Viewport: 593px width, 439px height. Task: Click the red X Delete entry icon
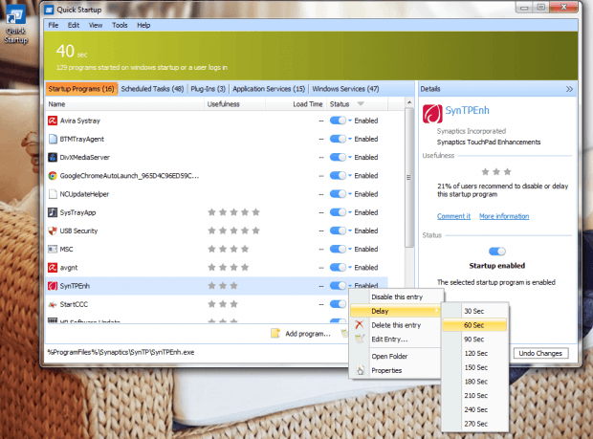tap(360, 325)
